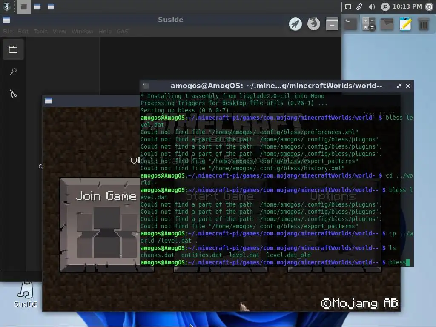Click the ©Mojang AB text in Minecraft
This screenshot has width=436, height=327.
click(359, 303)
